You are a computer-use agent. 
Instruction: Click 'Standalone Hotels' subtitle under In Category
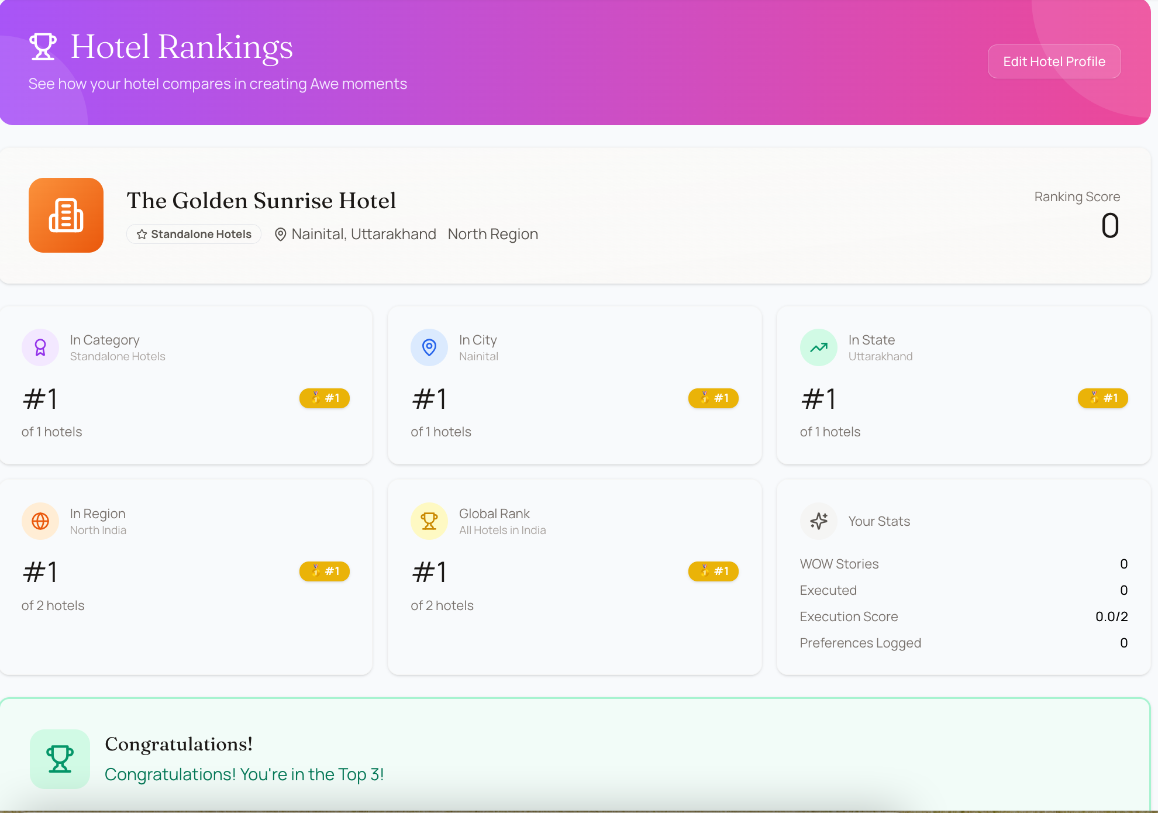[x=118, y=356]
